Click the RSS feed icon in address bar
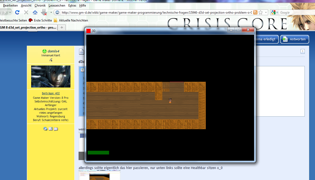The image size is (315, 180). [255, 12]
